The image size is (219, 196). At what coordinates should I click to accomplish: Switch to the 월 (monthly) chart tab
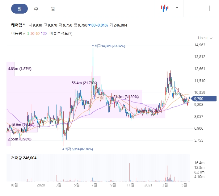pos(53,9)
